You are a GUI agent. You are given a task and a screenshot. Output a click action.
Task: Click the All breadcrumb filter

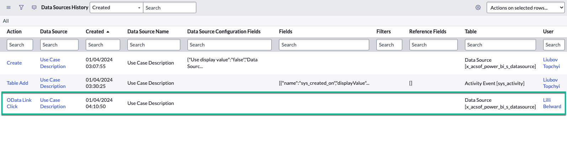(6, 21)
